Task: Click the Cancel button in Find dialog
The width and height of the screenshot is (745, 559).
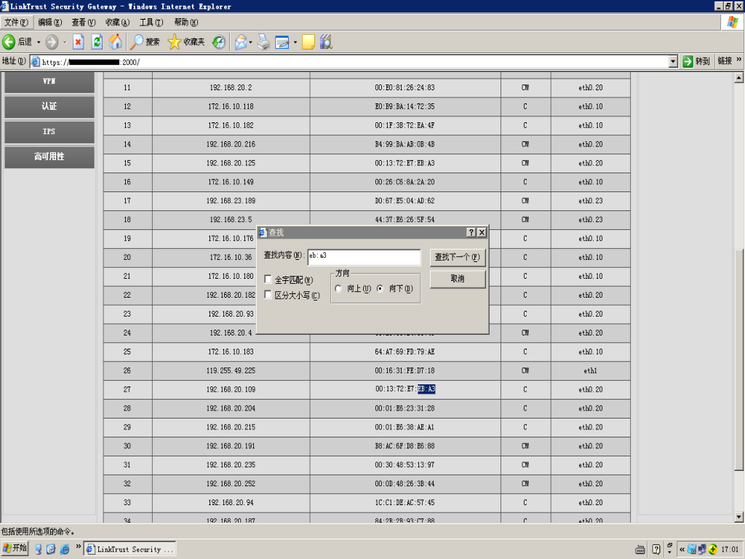Action: (458, 279)
